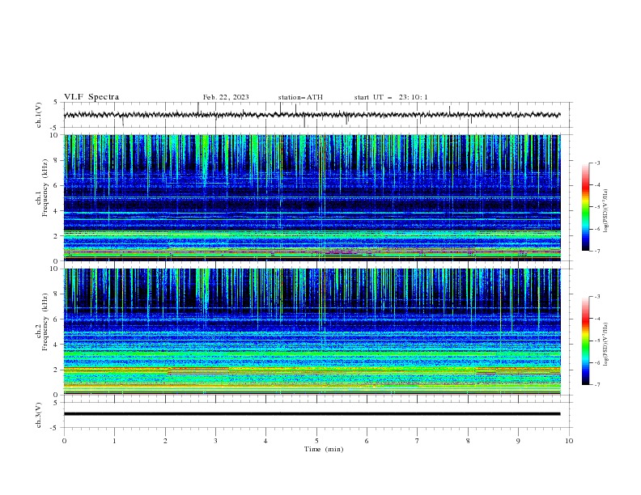The width and height of the screenshot is (641, 495).
Task: Click the "VLF Spectra" plot title
Action: 91,97
